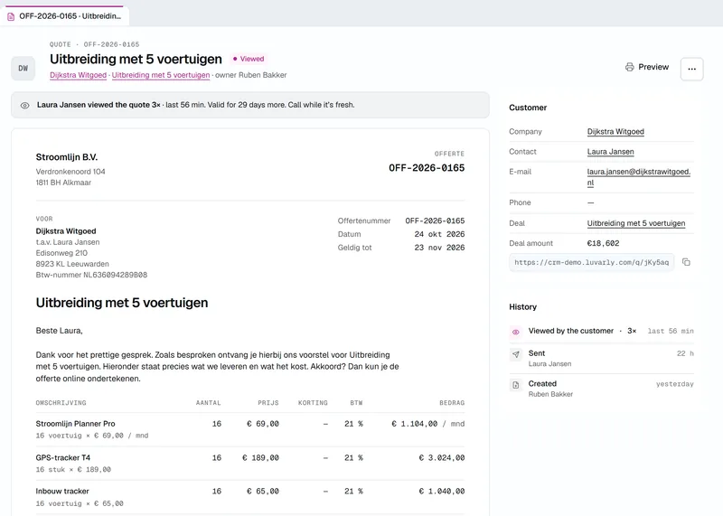Viewport: 723px width, 516px height.
Task: Click the address Edisonweg 210
Action: coord(61,253)
